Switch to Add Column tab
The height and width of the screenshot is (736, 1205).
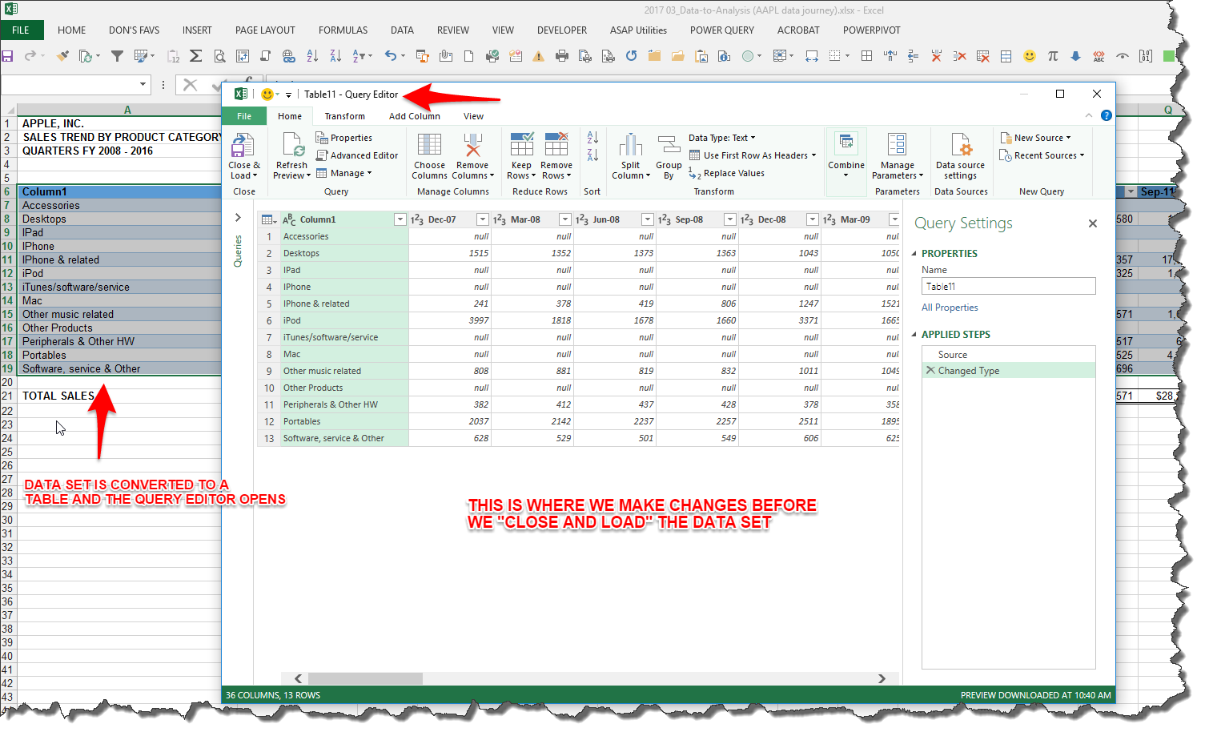(x=414, y=116)
